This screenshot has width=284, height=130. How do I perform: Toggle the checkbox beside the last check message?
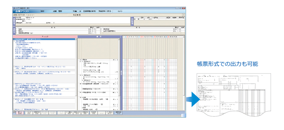click(x=14, y=109)
